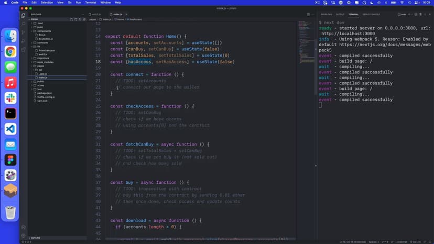
Task: Open Spotify-like Music app in the Dock
Action: [10, 82]
